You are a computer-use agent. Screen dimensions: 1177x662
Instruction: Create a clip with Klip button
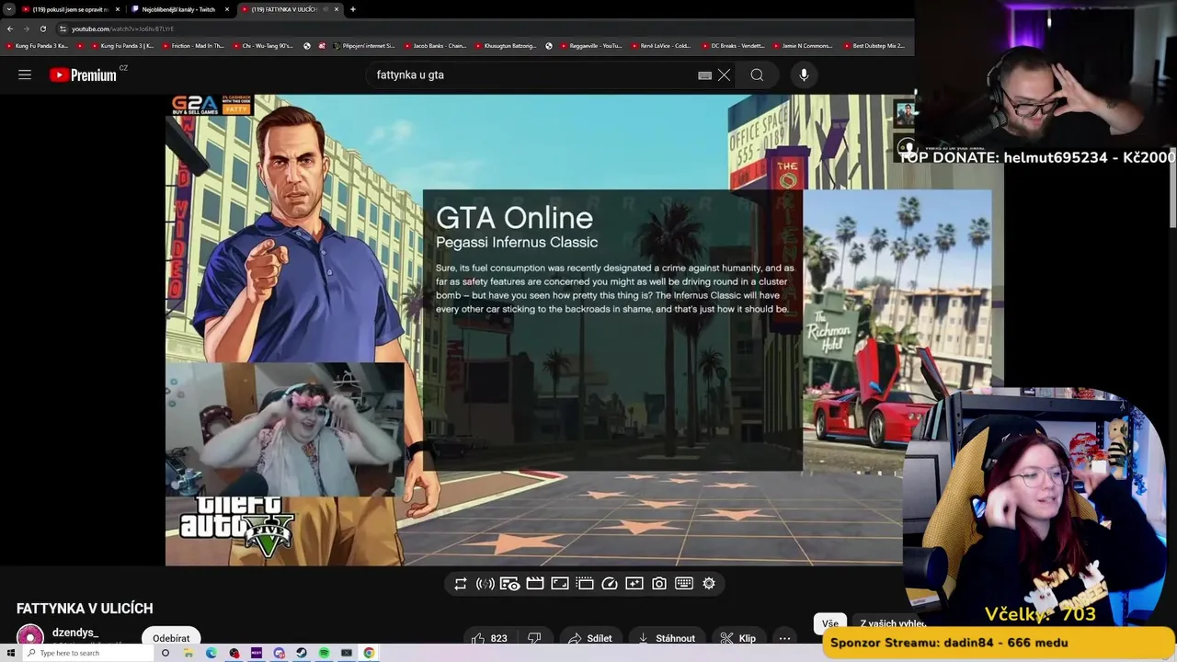pos(738,638)
